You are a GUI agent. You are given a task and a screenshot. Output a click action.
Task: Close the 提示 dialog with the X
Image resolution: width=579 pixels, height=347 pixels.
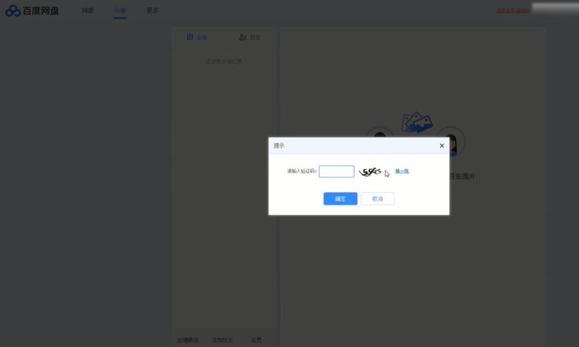pyautogui.click(x=442, y=146)
